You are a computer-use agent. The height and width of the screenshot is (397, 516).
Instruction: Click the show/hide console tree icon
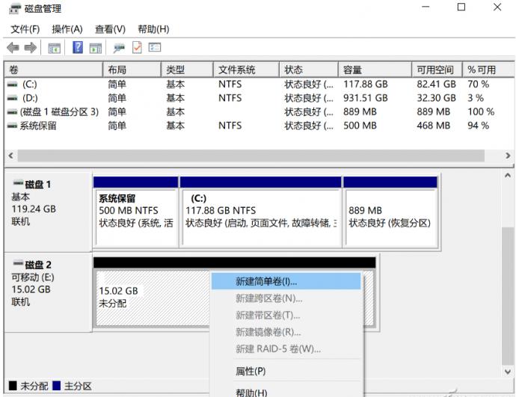tap(54, 48)
